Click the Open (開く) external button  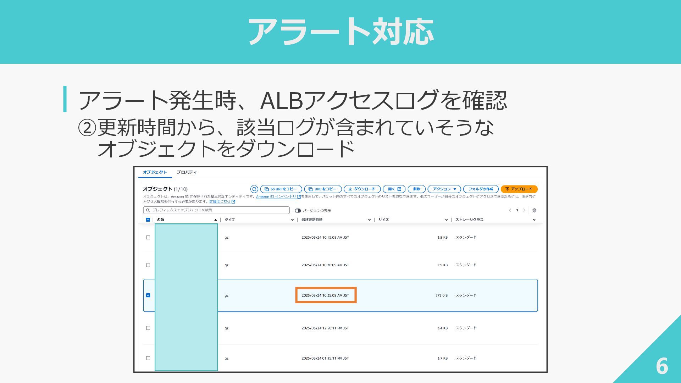point(394,189)
